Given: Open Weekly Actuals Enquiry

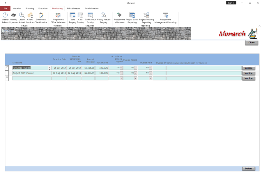Looking at the screenshot, I should [x=103, y=18].
